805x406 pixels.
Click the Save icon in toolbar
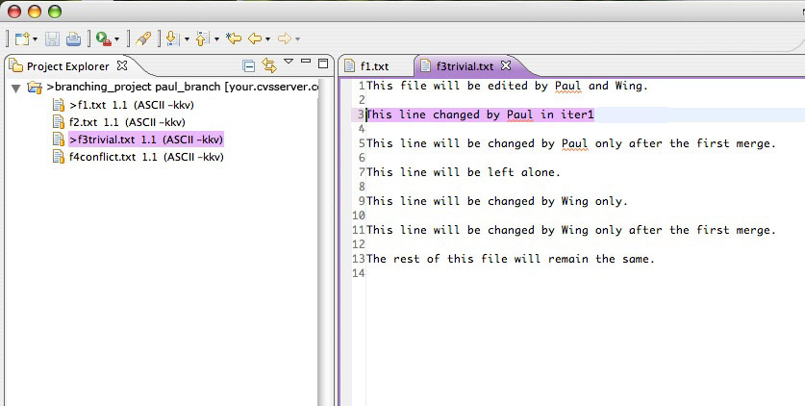[53, 39]
